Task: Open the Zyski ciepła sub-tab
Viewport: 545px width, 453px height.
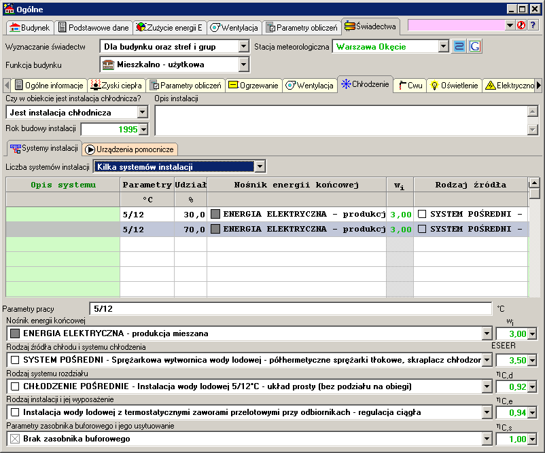Action: click(x=116, y=86)
